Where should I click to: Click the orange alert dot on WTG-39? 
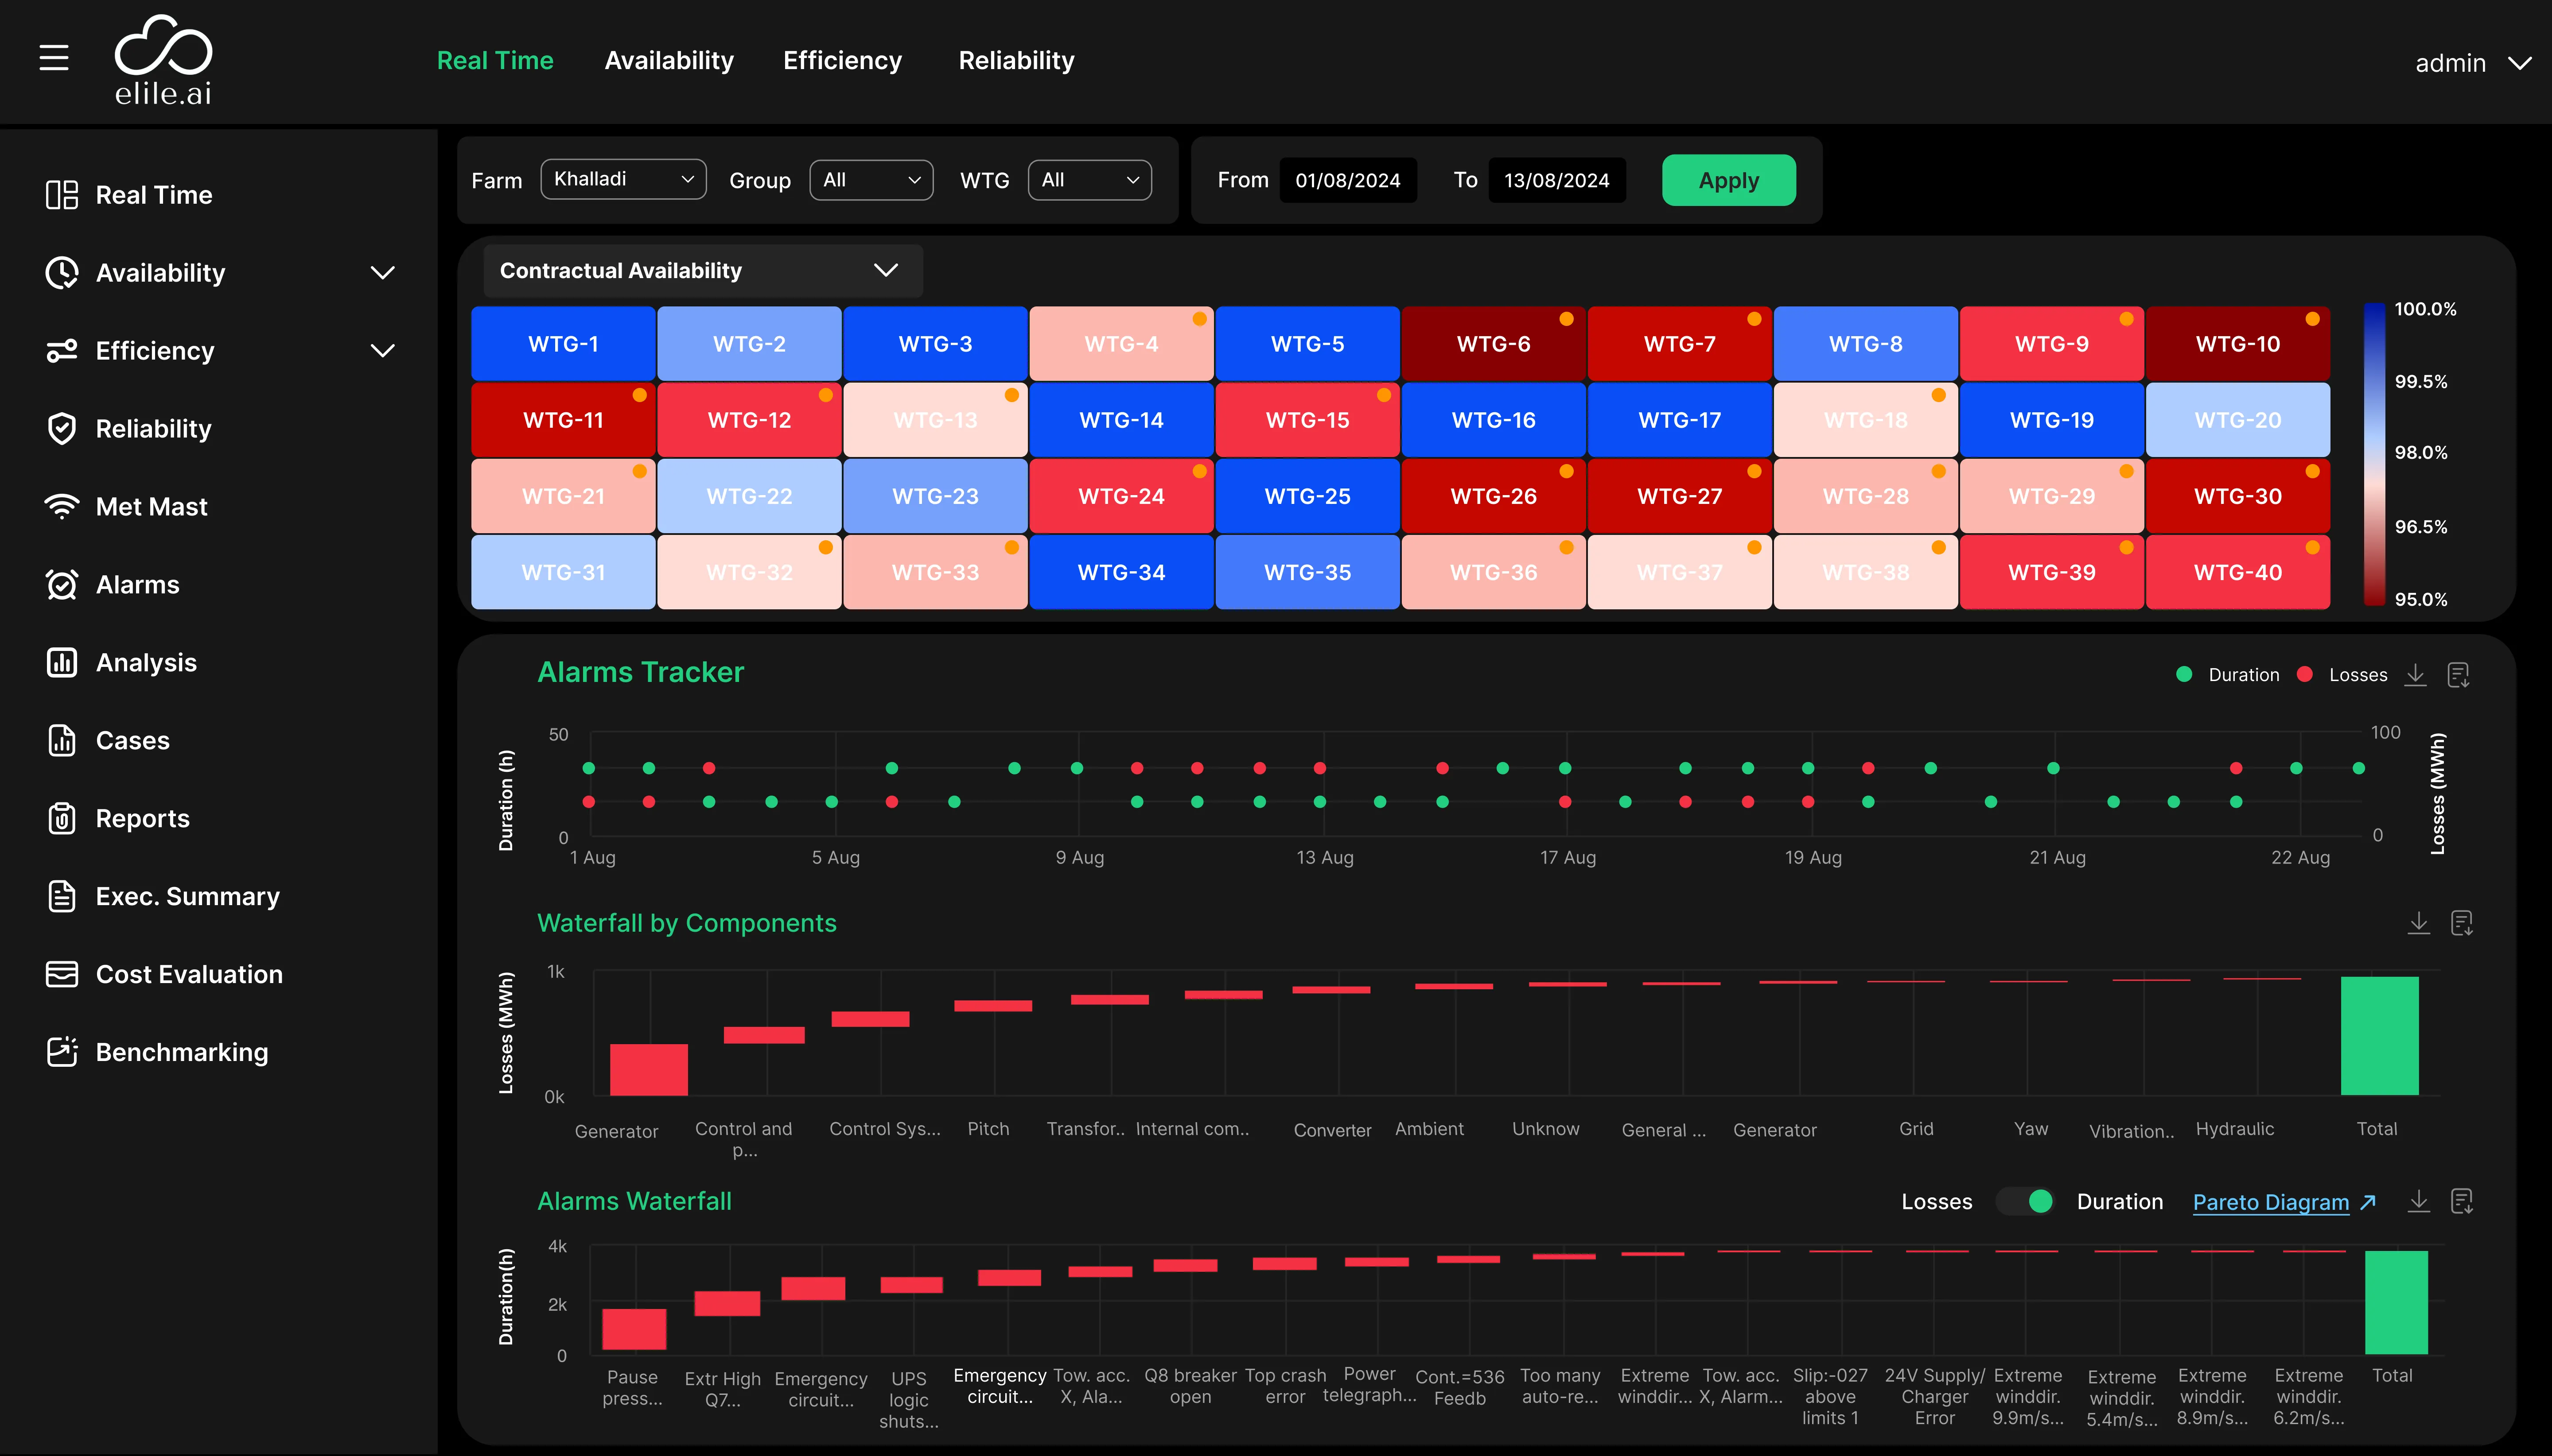(x=2126, y=547)
